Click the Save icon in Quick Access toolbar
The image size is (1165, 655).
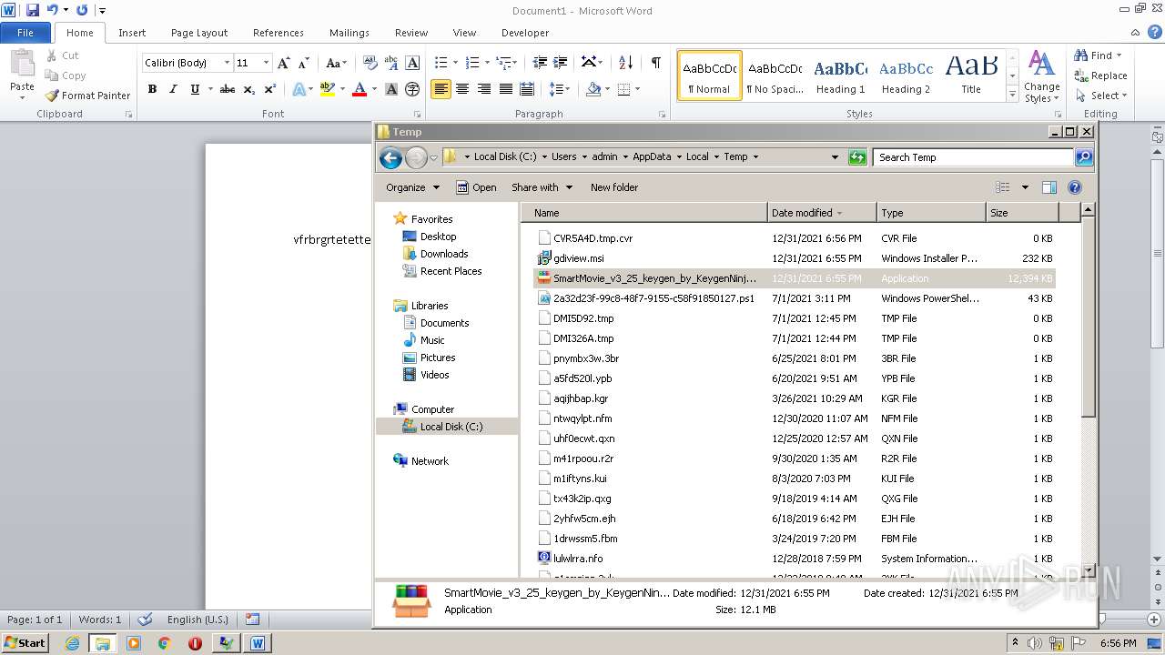pos(33,10)
